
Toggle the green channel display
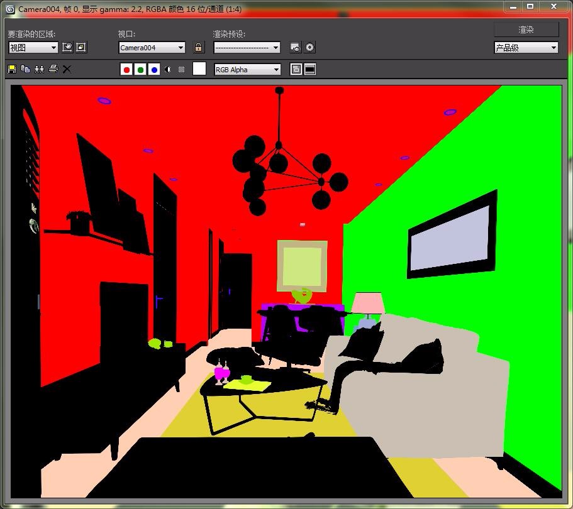point(140,70)
